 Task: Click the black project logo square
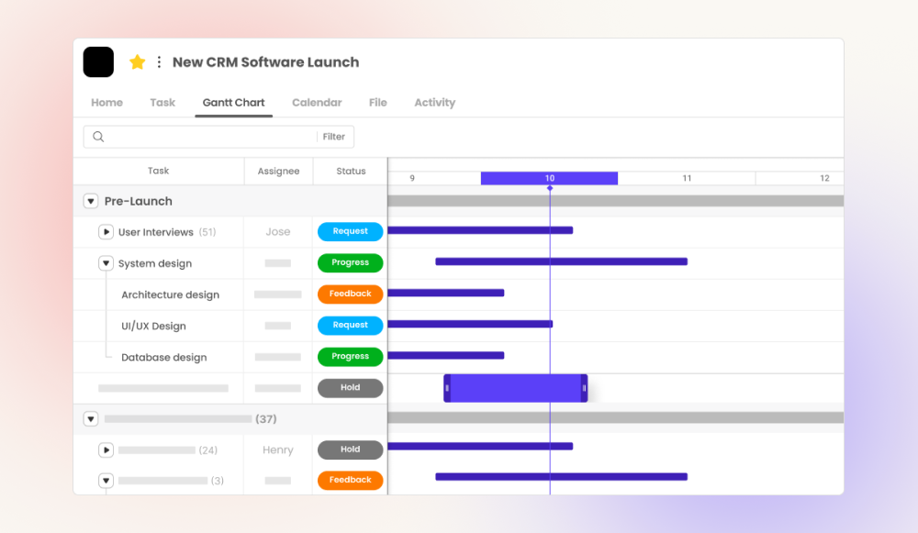tap(98, 62)
